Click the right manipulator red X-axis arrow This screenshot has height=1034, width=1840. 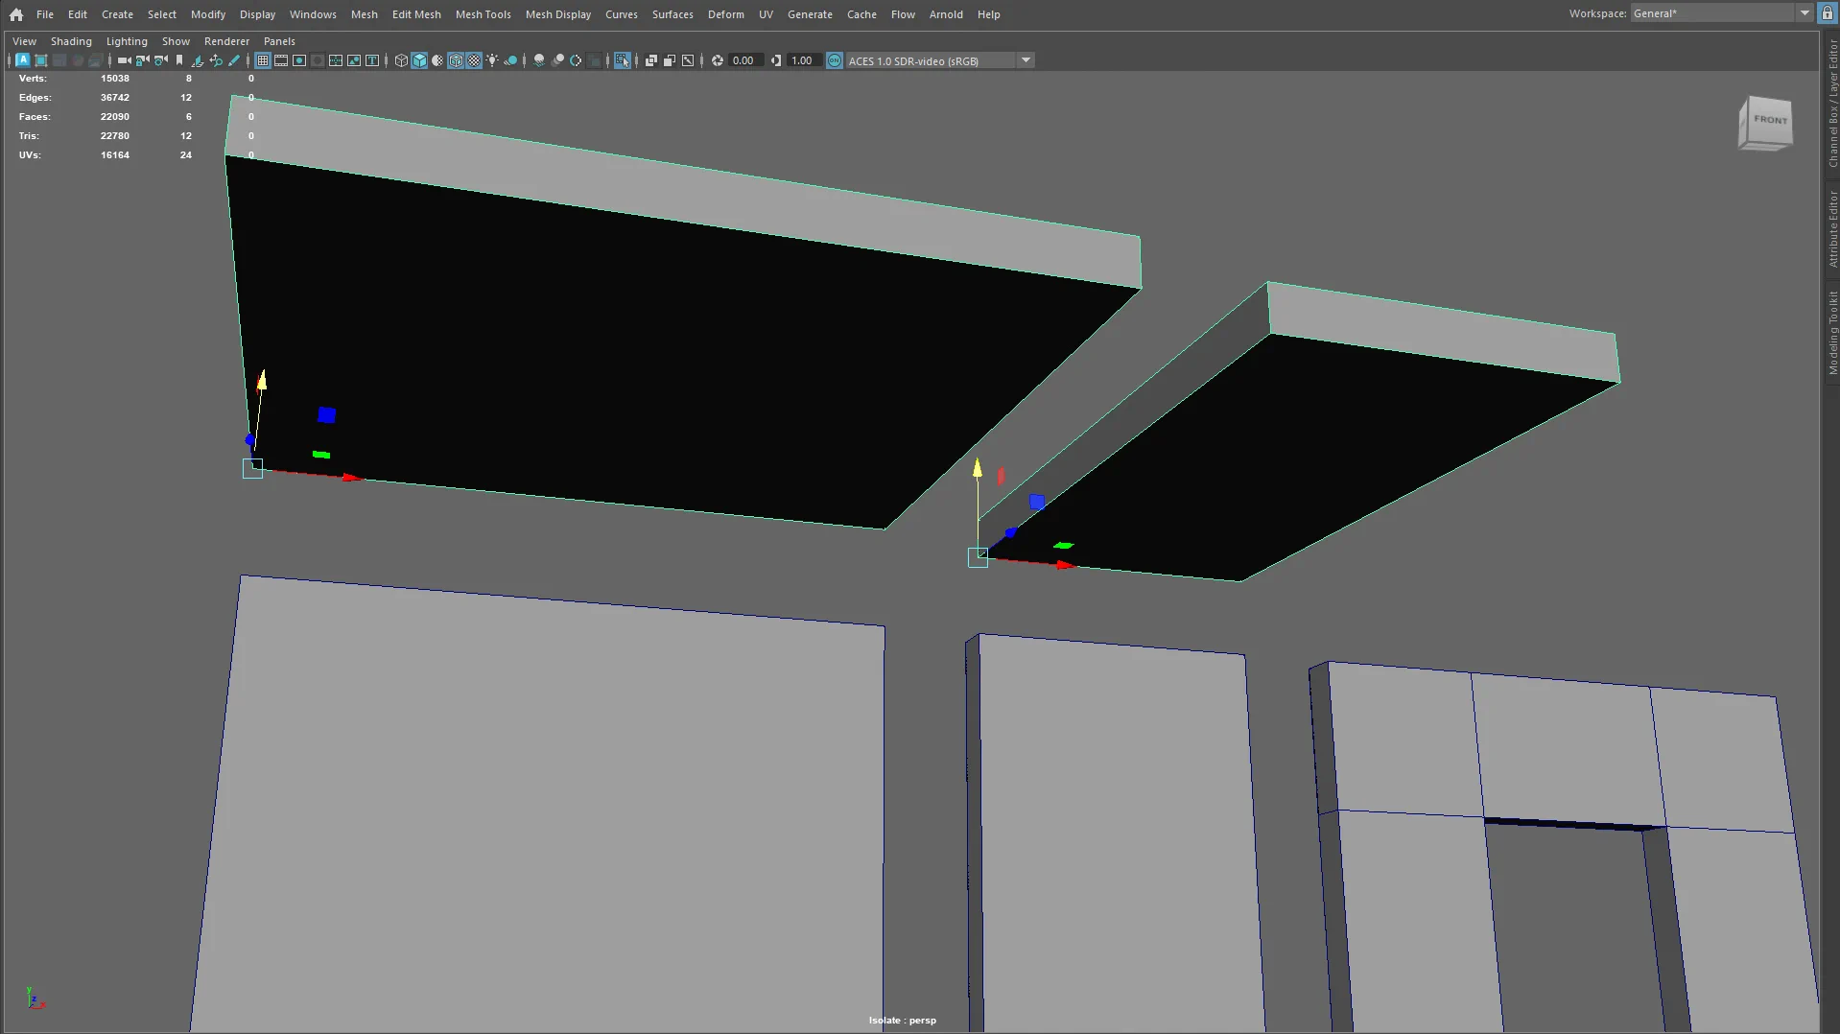point(1065,566)
